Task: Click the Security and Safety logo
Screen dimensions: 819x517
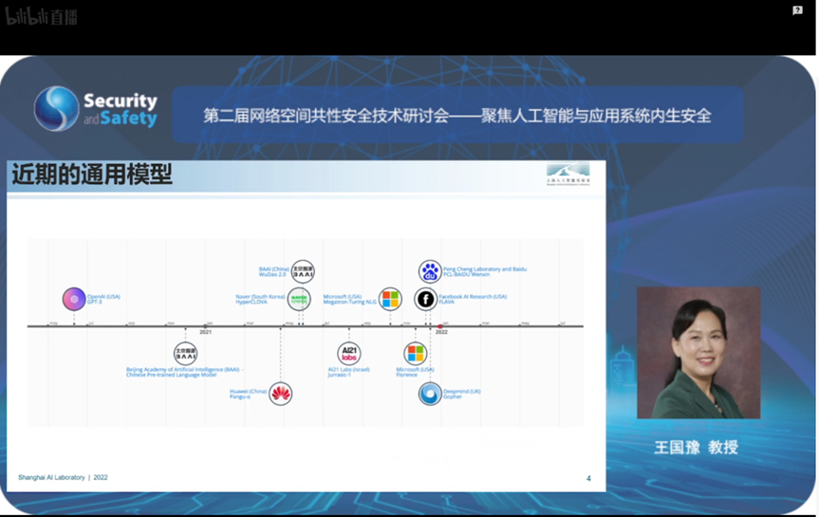Action: pos(96,108)
